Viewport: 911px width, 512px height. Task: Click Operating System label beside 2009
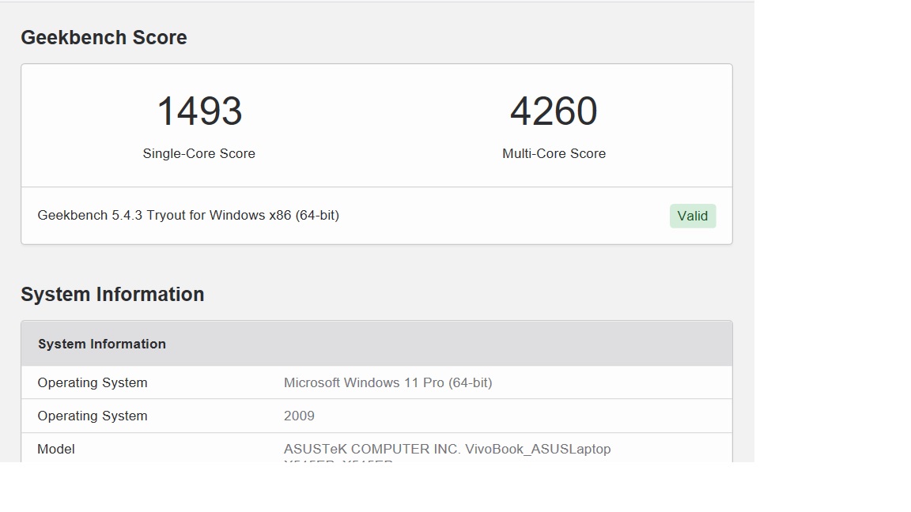coord(93,416)
